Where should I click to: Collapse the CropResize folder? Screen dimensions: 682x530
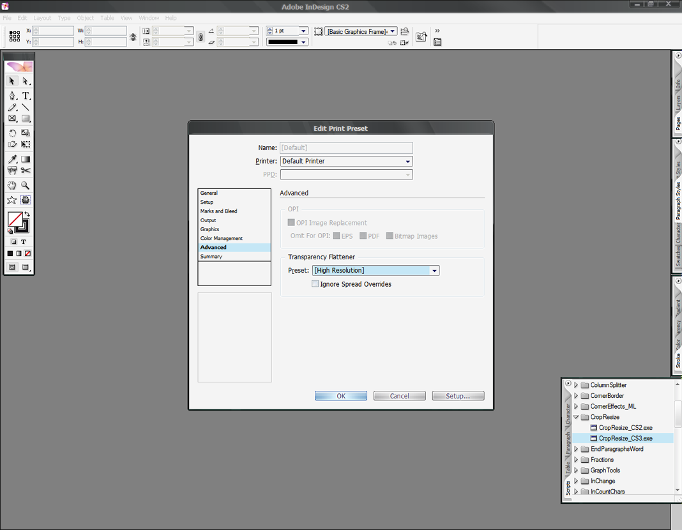click(x=576, y=417)
